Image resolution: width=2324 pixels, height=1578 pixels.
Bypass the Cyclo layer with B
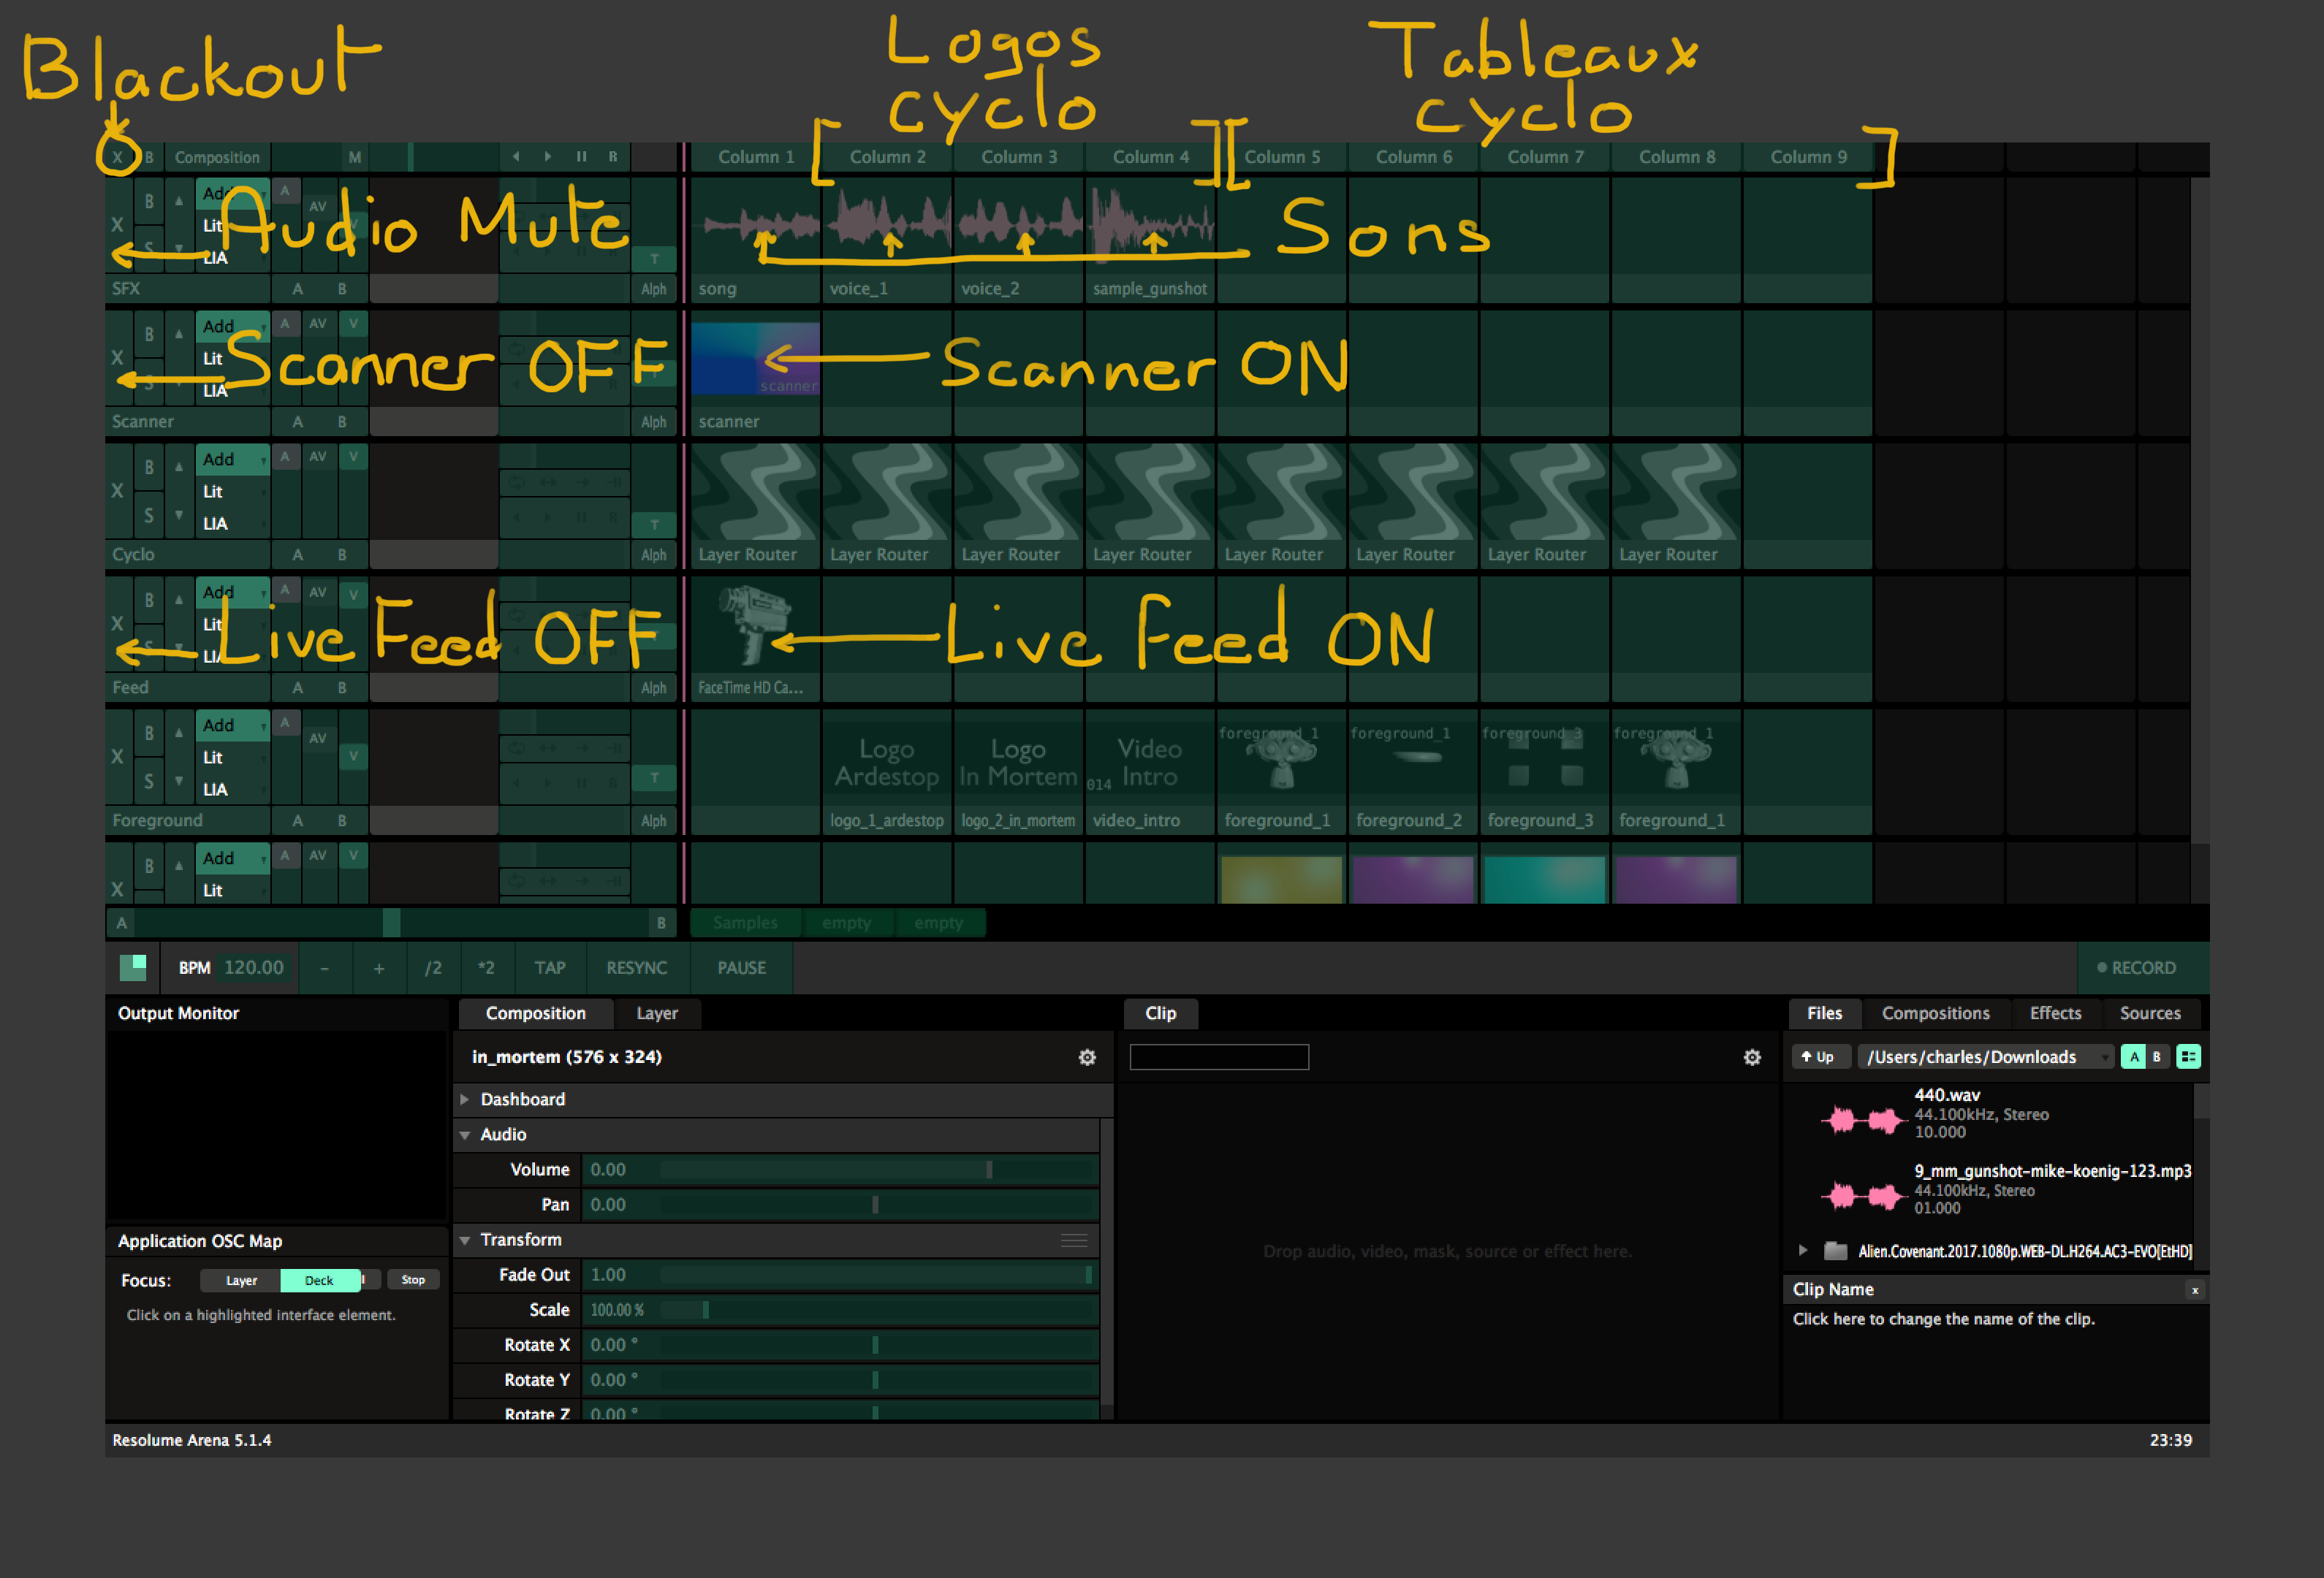coord(149,467)
